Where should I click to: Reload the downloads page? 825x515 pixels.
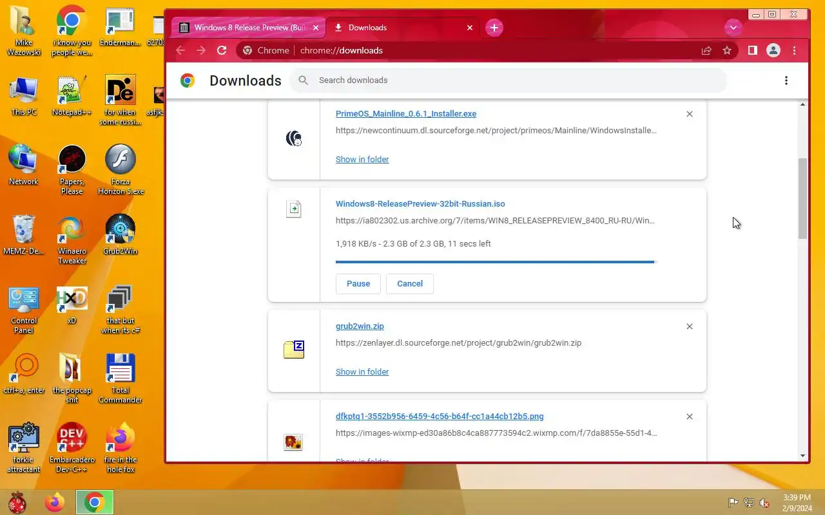pyautogui.click(x=222, y=50)
